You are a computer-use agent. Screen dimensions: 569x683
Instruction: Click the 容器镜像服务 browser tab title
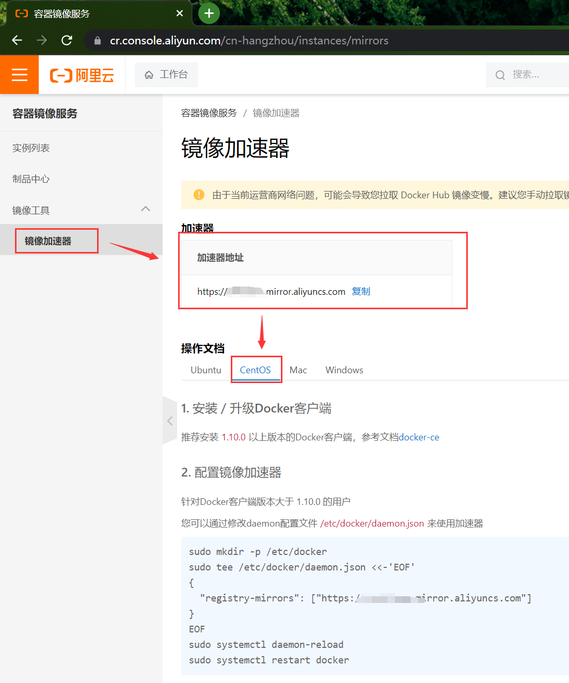[x=62, y=13]
